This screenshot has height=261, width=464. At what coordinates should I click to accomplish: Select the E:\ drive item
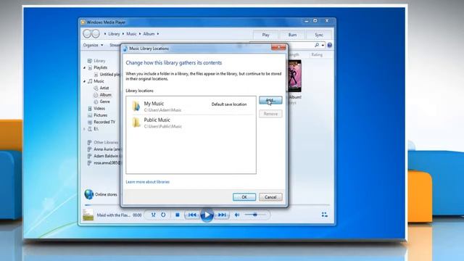pyautogui.click(x=96, y=129)
